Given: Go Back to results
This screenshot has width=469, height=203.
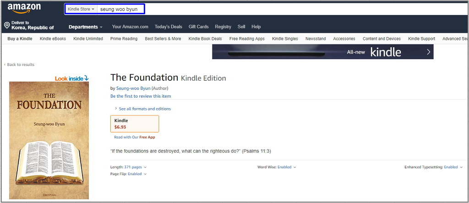Looking at the screenshot, I should click(19, 65).
